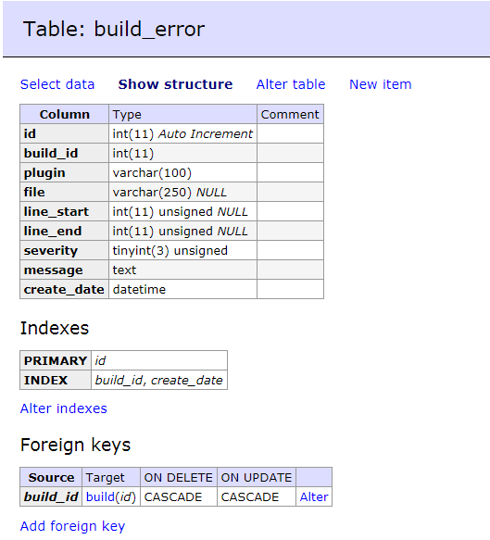Select the build_id column name cell
Viewport: 490px width, 540px height.
point(65,153)
